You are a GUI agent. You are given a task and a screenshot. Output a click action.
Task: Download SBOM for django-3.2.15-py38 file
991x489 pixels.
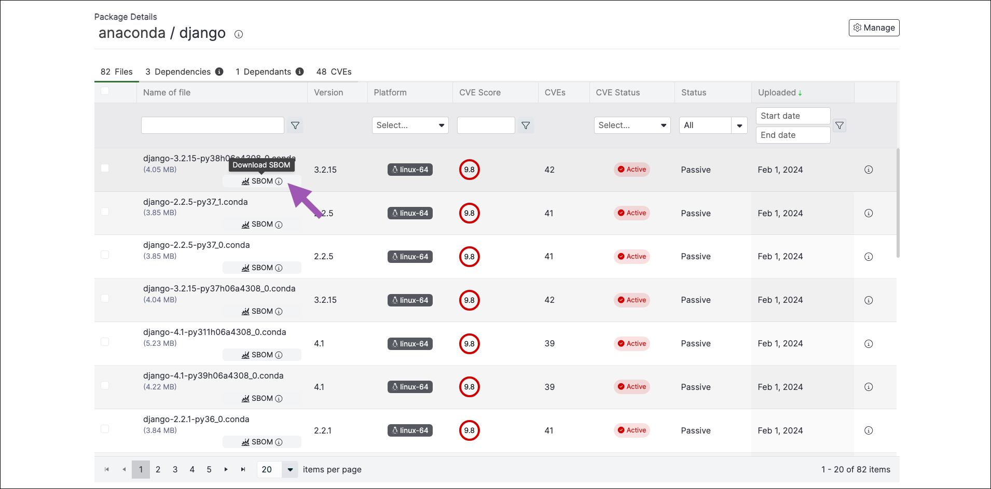click(x=262, y=181)
